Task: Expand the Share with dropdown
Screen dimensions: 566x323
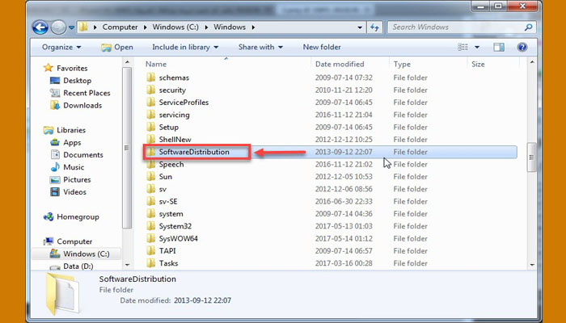Action: pyautogui.click(x=260, y=47)
